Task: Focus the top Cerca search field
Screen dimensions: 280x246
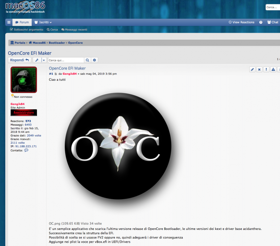Action: [273, 7]
